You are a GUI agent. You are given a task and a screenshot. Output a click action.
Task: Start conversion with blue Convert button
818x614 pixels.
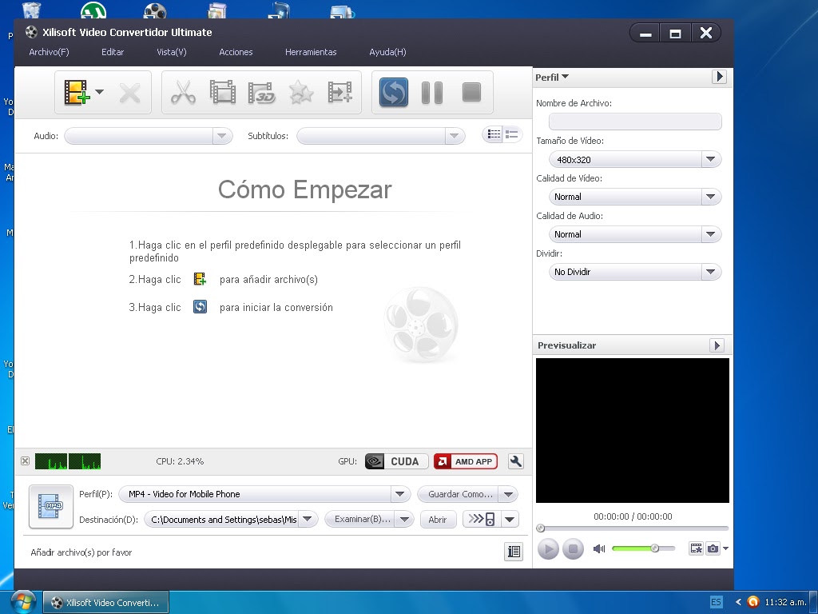394,93
